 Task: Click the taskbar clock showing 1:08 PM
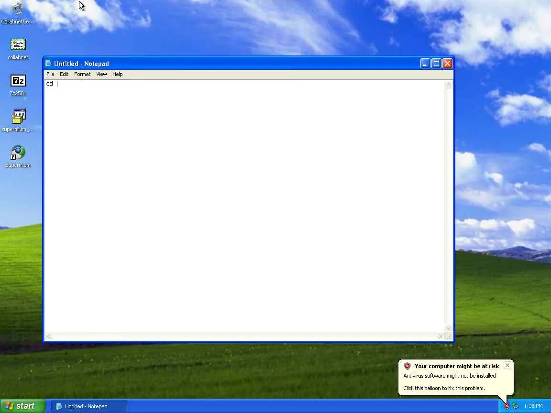533,406
